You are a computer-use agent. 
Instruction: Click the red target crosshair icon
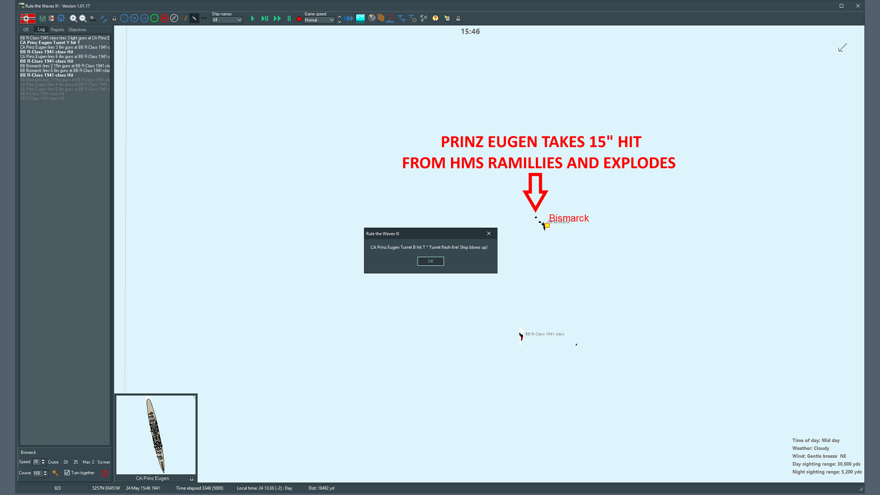pyautogui.click(x=105, y=473)
